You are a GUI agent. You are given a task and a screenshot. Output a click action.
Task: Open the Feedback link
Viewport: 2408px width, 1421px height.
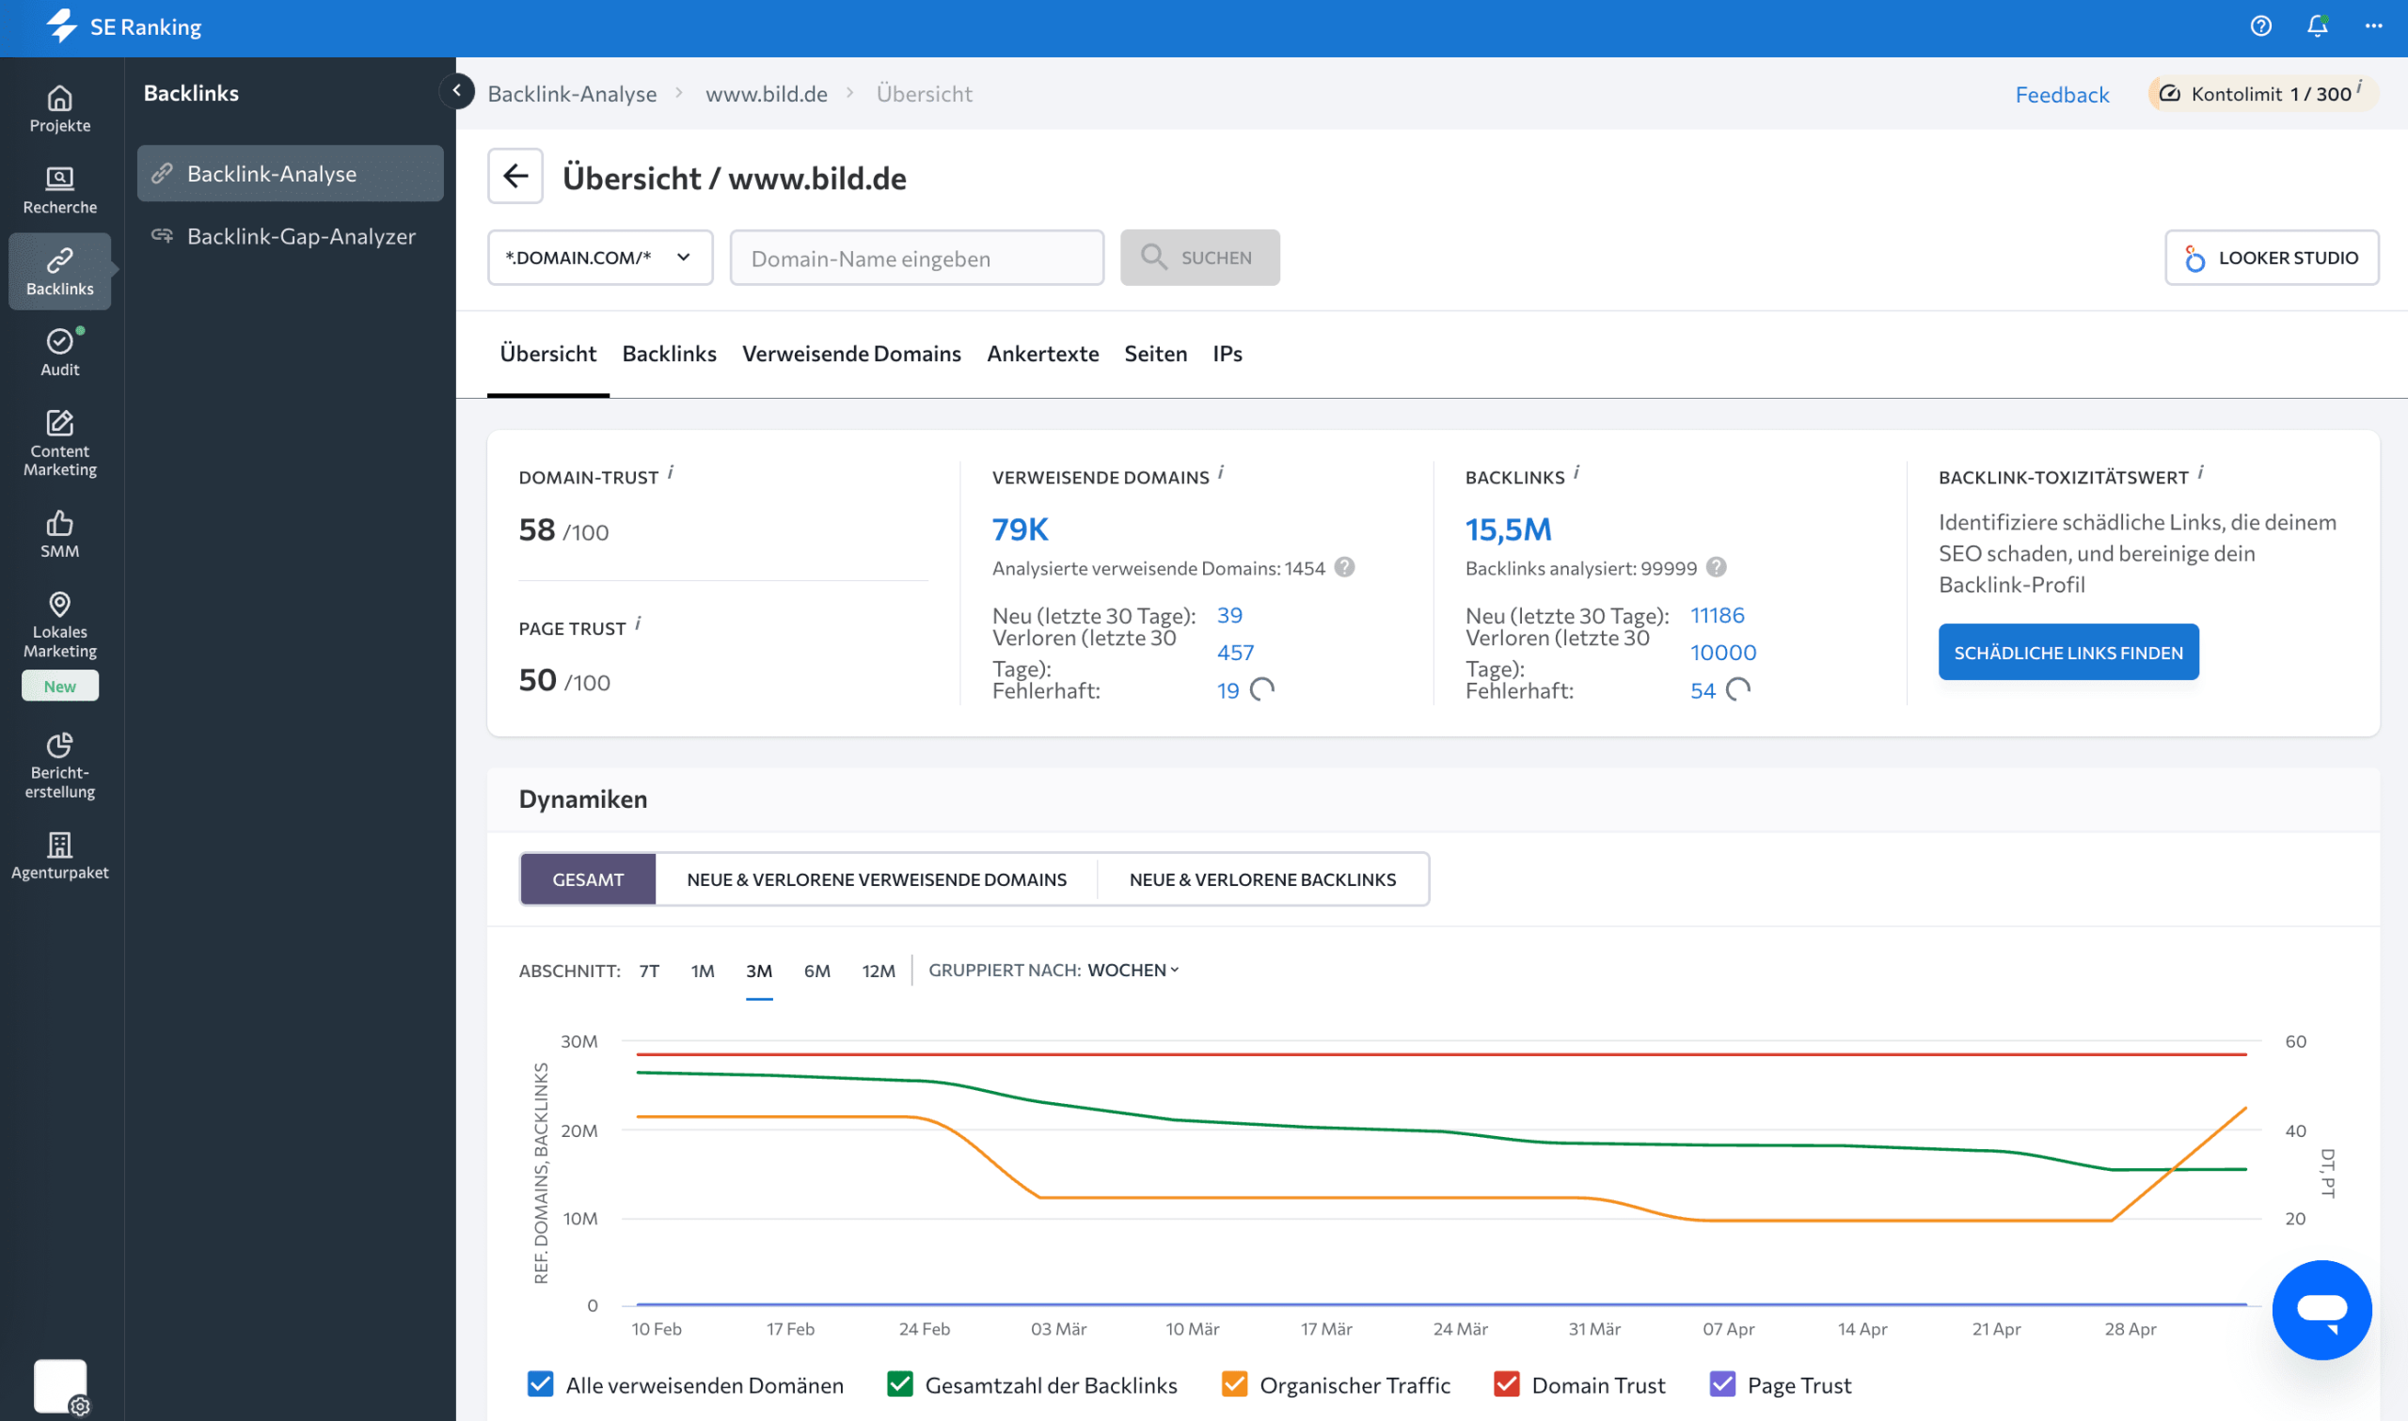coord(2062,95)
